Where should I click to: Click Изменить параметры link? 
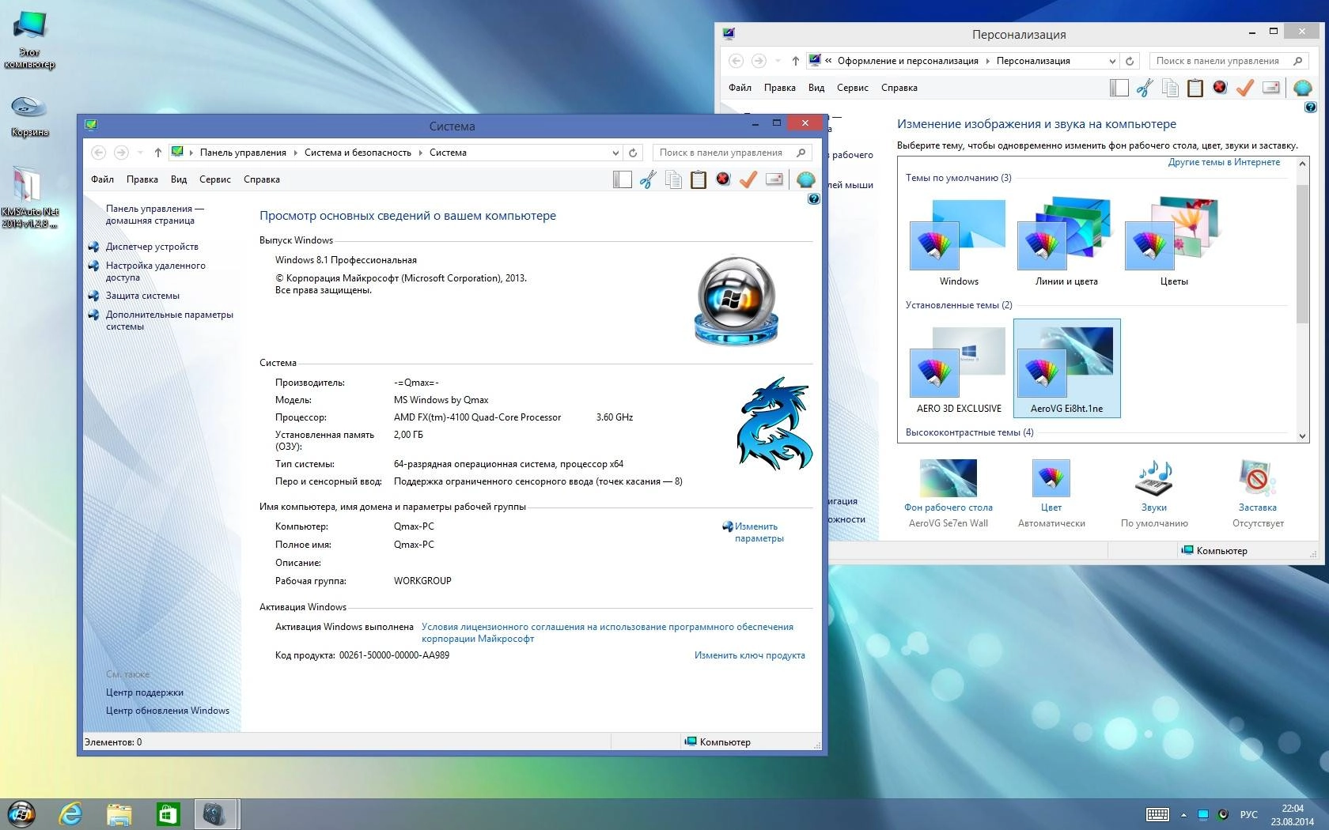(x=759, y=532)
